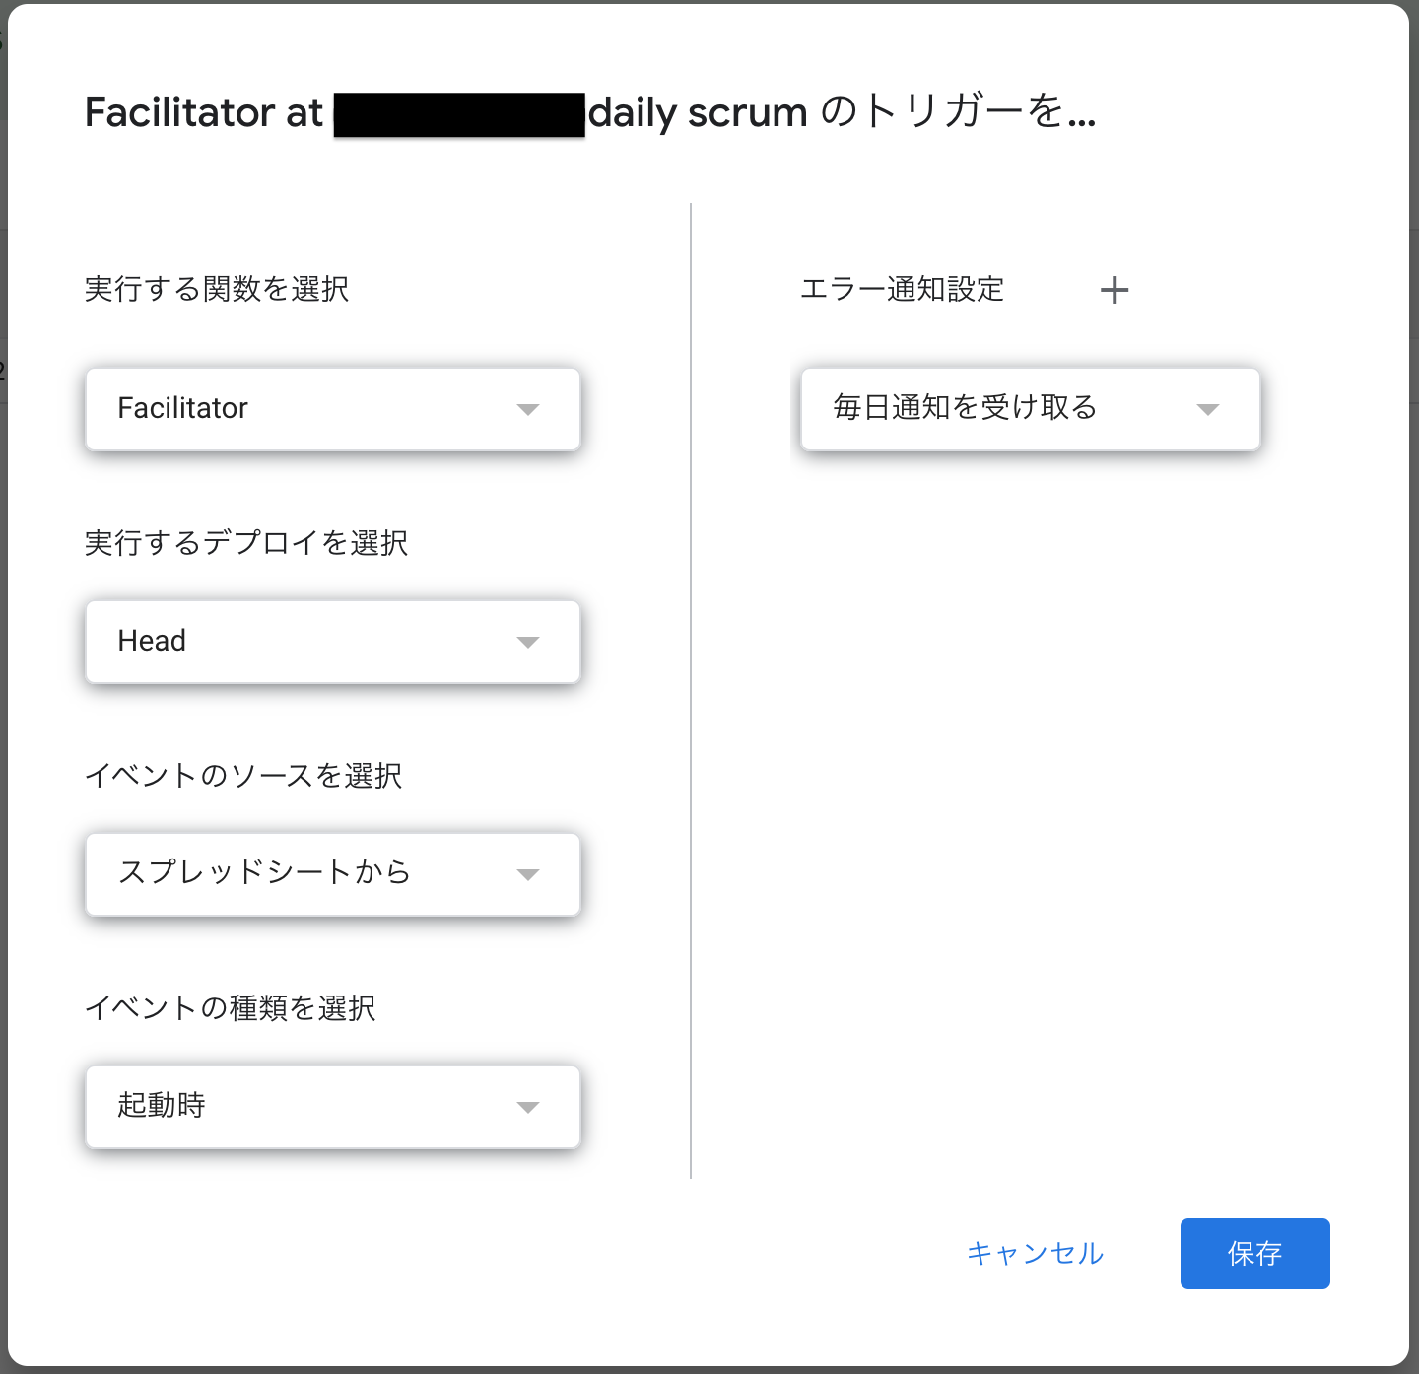Expand the スプレッドシートから selector arrow

[528, 873]
